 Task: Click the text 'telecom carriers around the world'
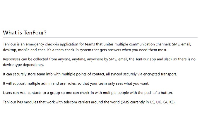click(92, 102)
